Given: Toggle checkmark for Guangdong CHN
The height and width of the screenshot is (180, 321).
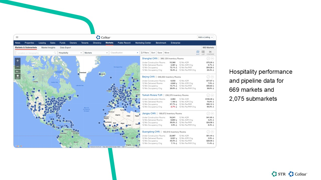Looking at the screenshot, I should coord(208,132).
